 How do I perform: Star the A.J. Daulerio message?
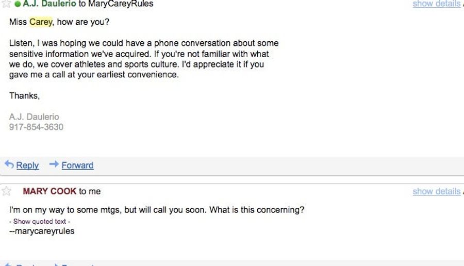[6, 3]
